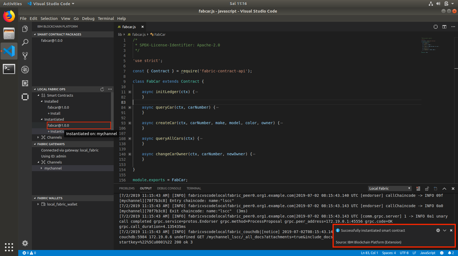Open the Debug view (no-bug icon)
Screen dimensions: 458x256
25,70
